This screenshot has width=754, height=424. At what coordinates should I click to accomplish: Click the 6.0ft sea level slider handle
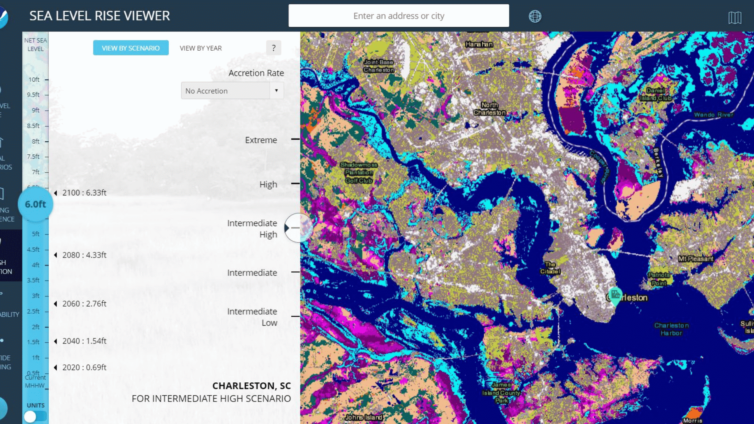(35, 204)
